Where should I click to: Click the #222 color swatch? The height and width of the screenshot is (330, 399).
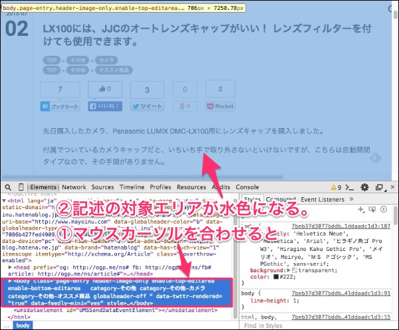pyautogui.click(x=276, y=277)
